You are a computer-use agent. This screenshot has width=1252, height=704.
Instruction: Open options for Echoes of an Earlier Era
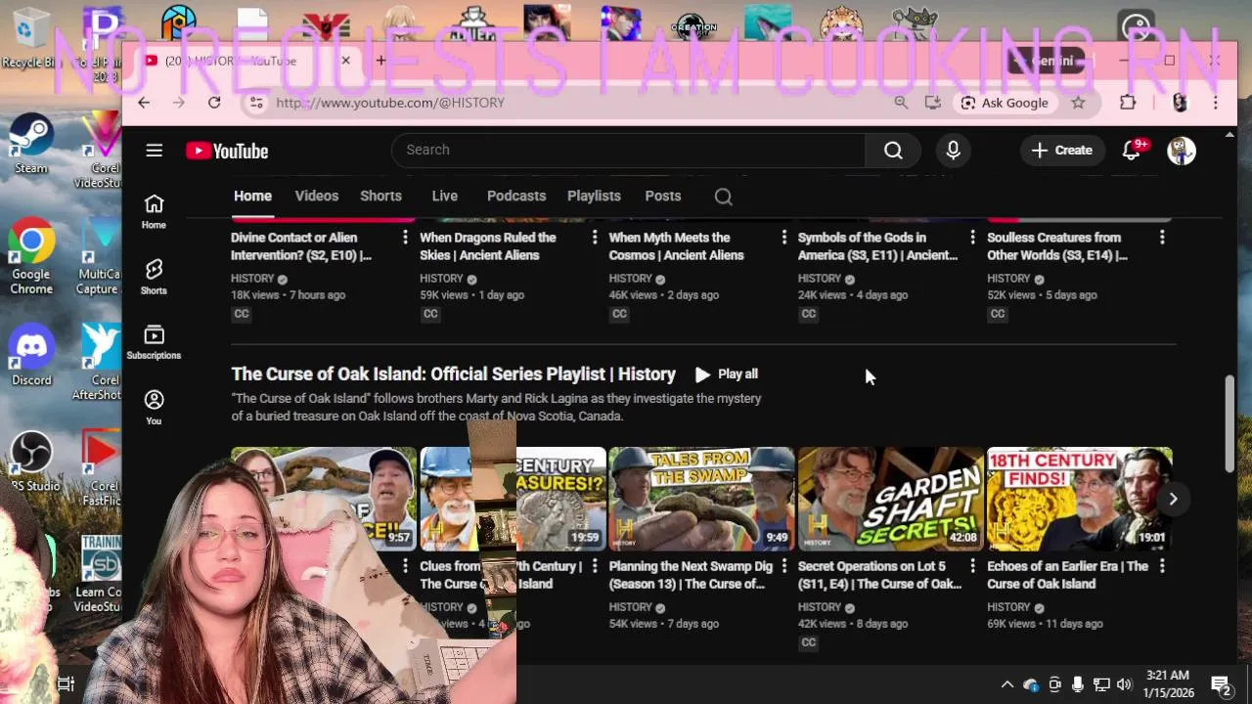pos(1162,566)
